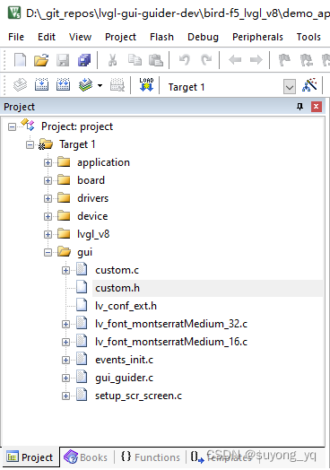Expand lv_font_montserratMedium_16.c includes
Viewport: 330px width, 470px height.
click(x=65, y=343)
